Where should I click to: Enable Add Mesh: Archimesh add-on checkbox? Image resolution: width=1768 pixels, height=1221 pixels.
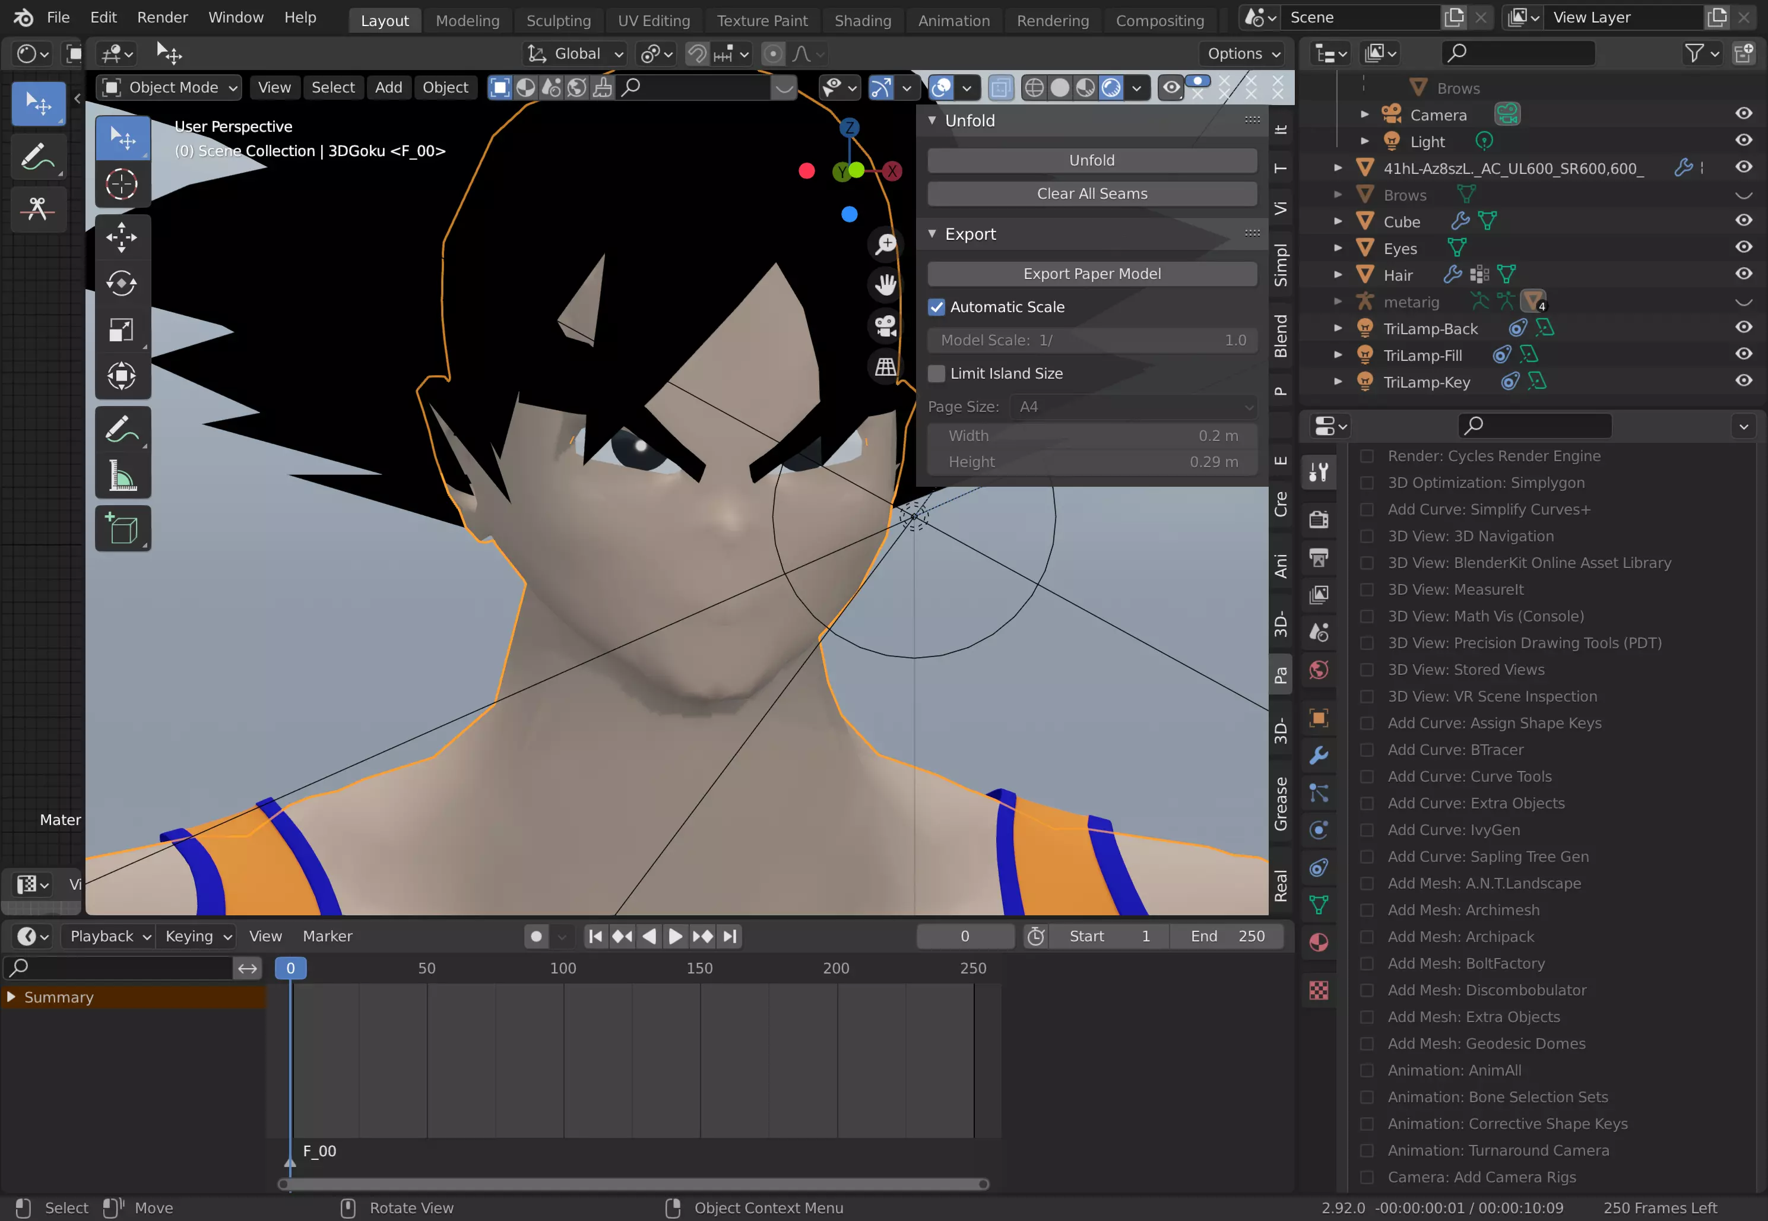(1366, 911)
